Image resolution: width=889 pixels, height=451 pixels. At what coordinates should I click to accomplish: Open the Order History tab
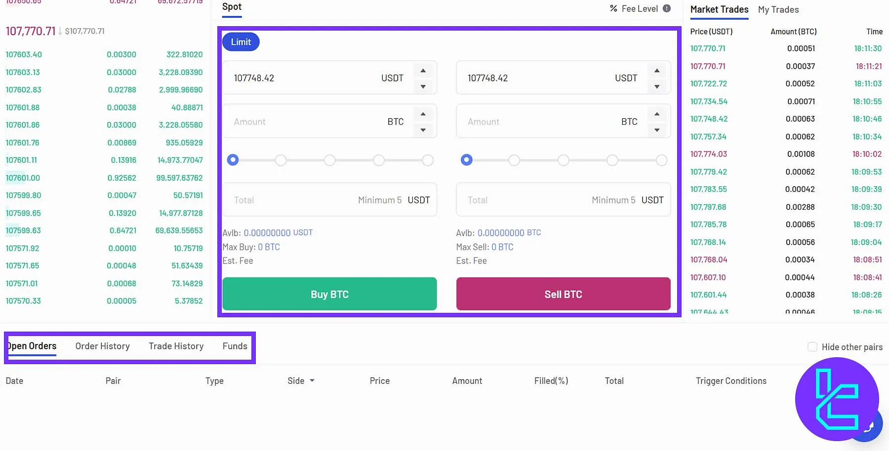(102, 346)
